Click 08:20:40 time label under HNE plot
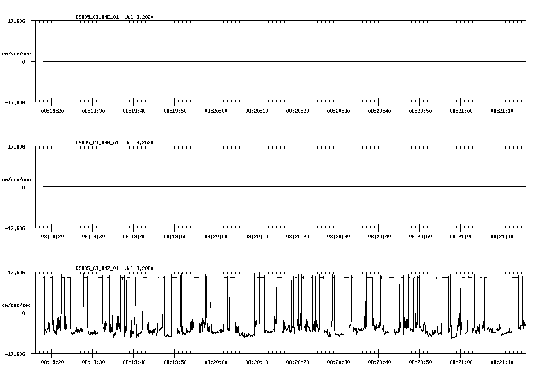Image resolution: width=555 pixels, height=377 pixels. pyautogui.click(x=379, y=111)
